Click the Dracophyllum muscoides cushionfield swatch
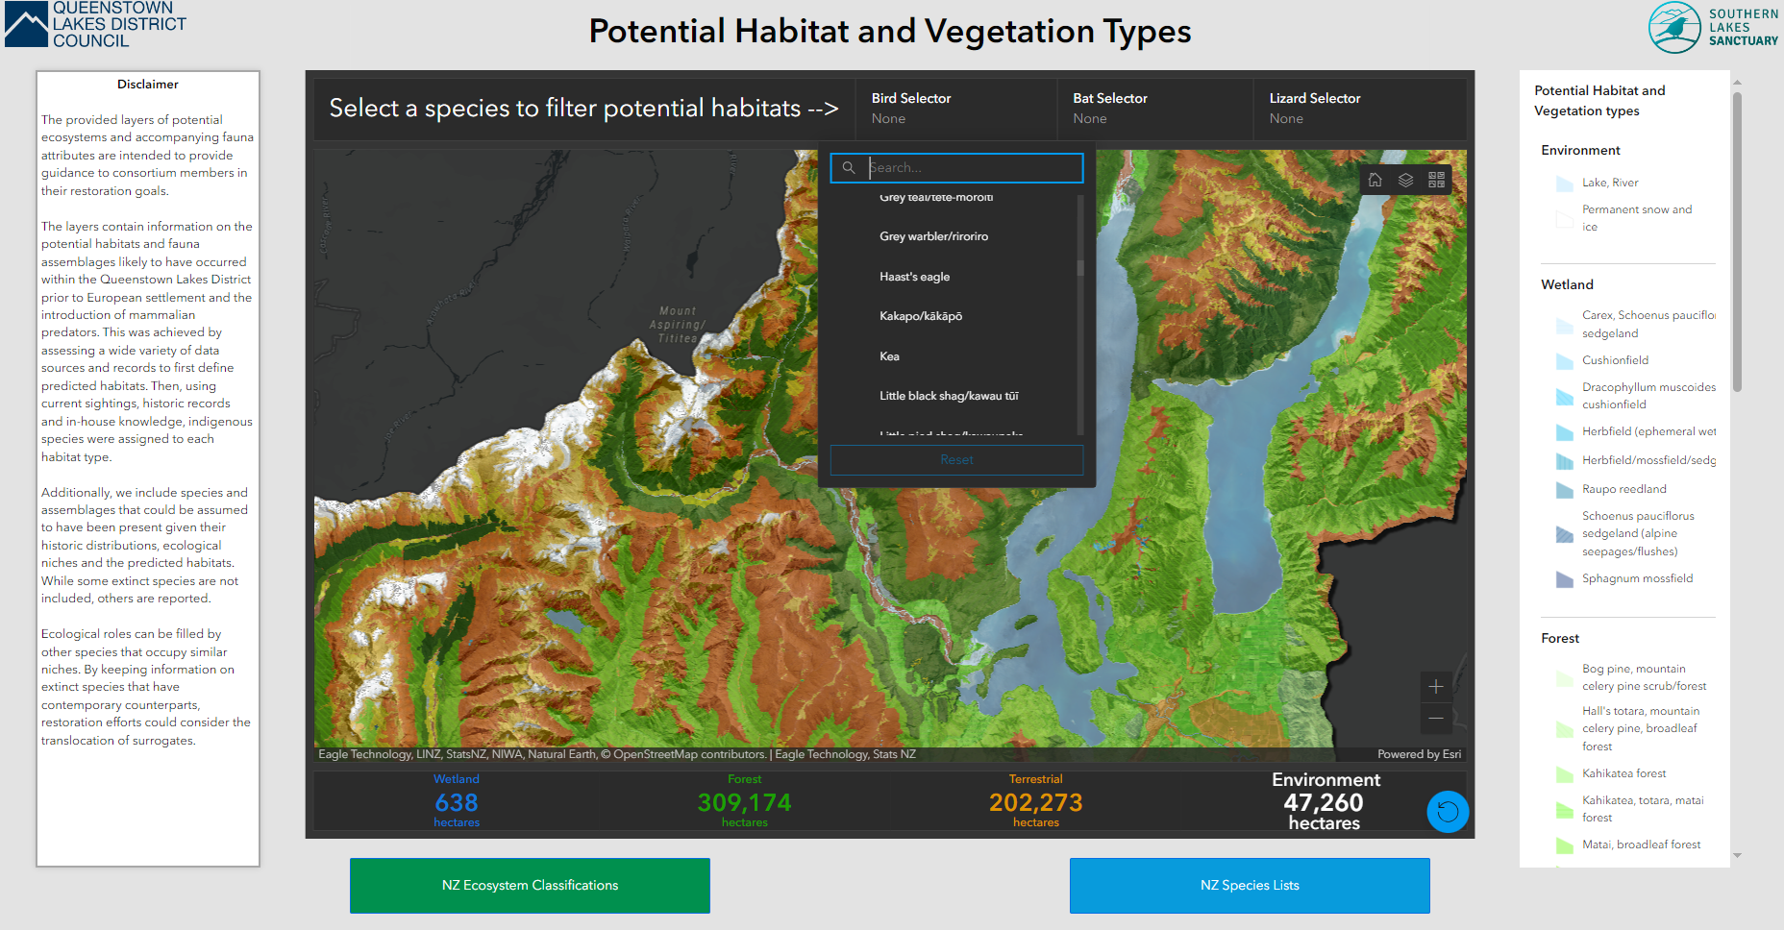The height and width of the screenshot is (930, 1784). click(x=1564, y=397)
